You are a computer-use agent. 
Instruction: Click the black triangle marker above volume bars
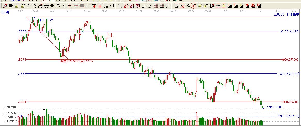[x=44, y=109]
